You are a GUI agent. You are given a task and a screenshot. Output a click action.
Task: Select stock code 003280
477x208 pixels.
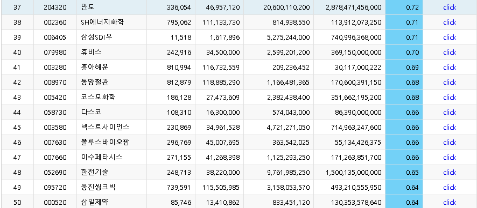pyautogui.click(x=55, y=67)
